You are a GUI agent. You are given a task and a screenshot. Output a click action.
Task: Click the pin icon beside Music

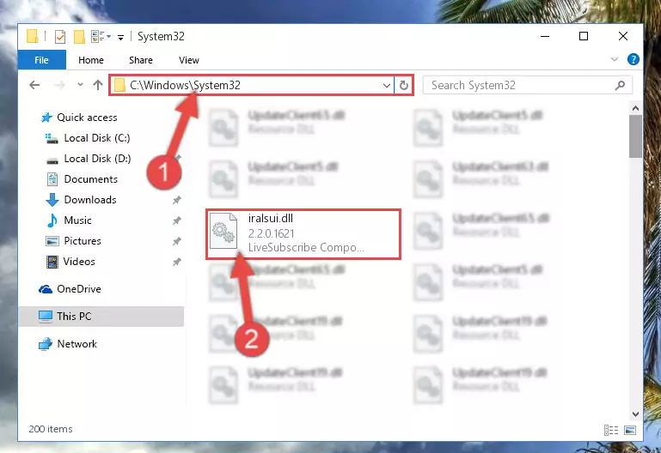[x=176, y=220]
